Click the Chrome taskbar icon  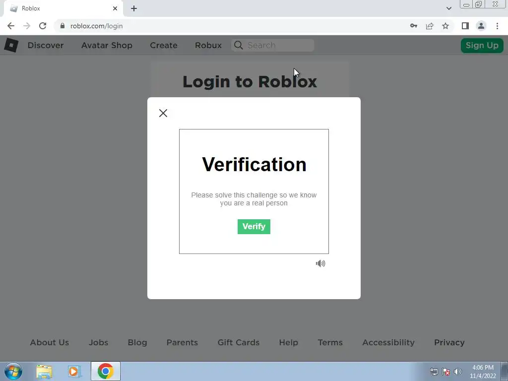(x=106, y=371)
